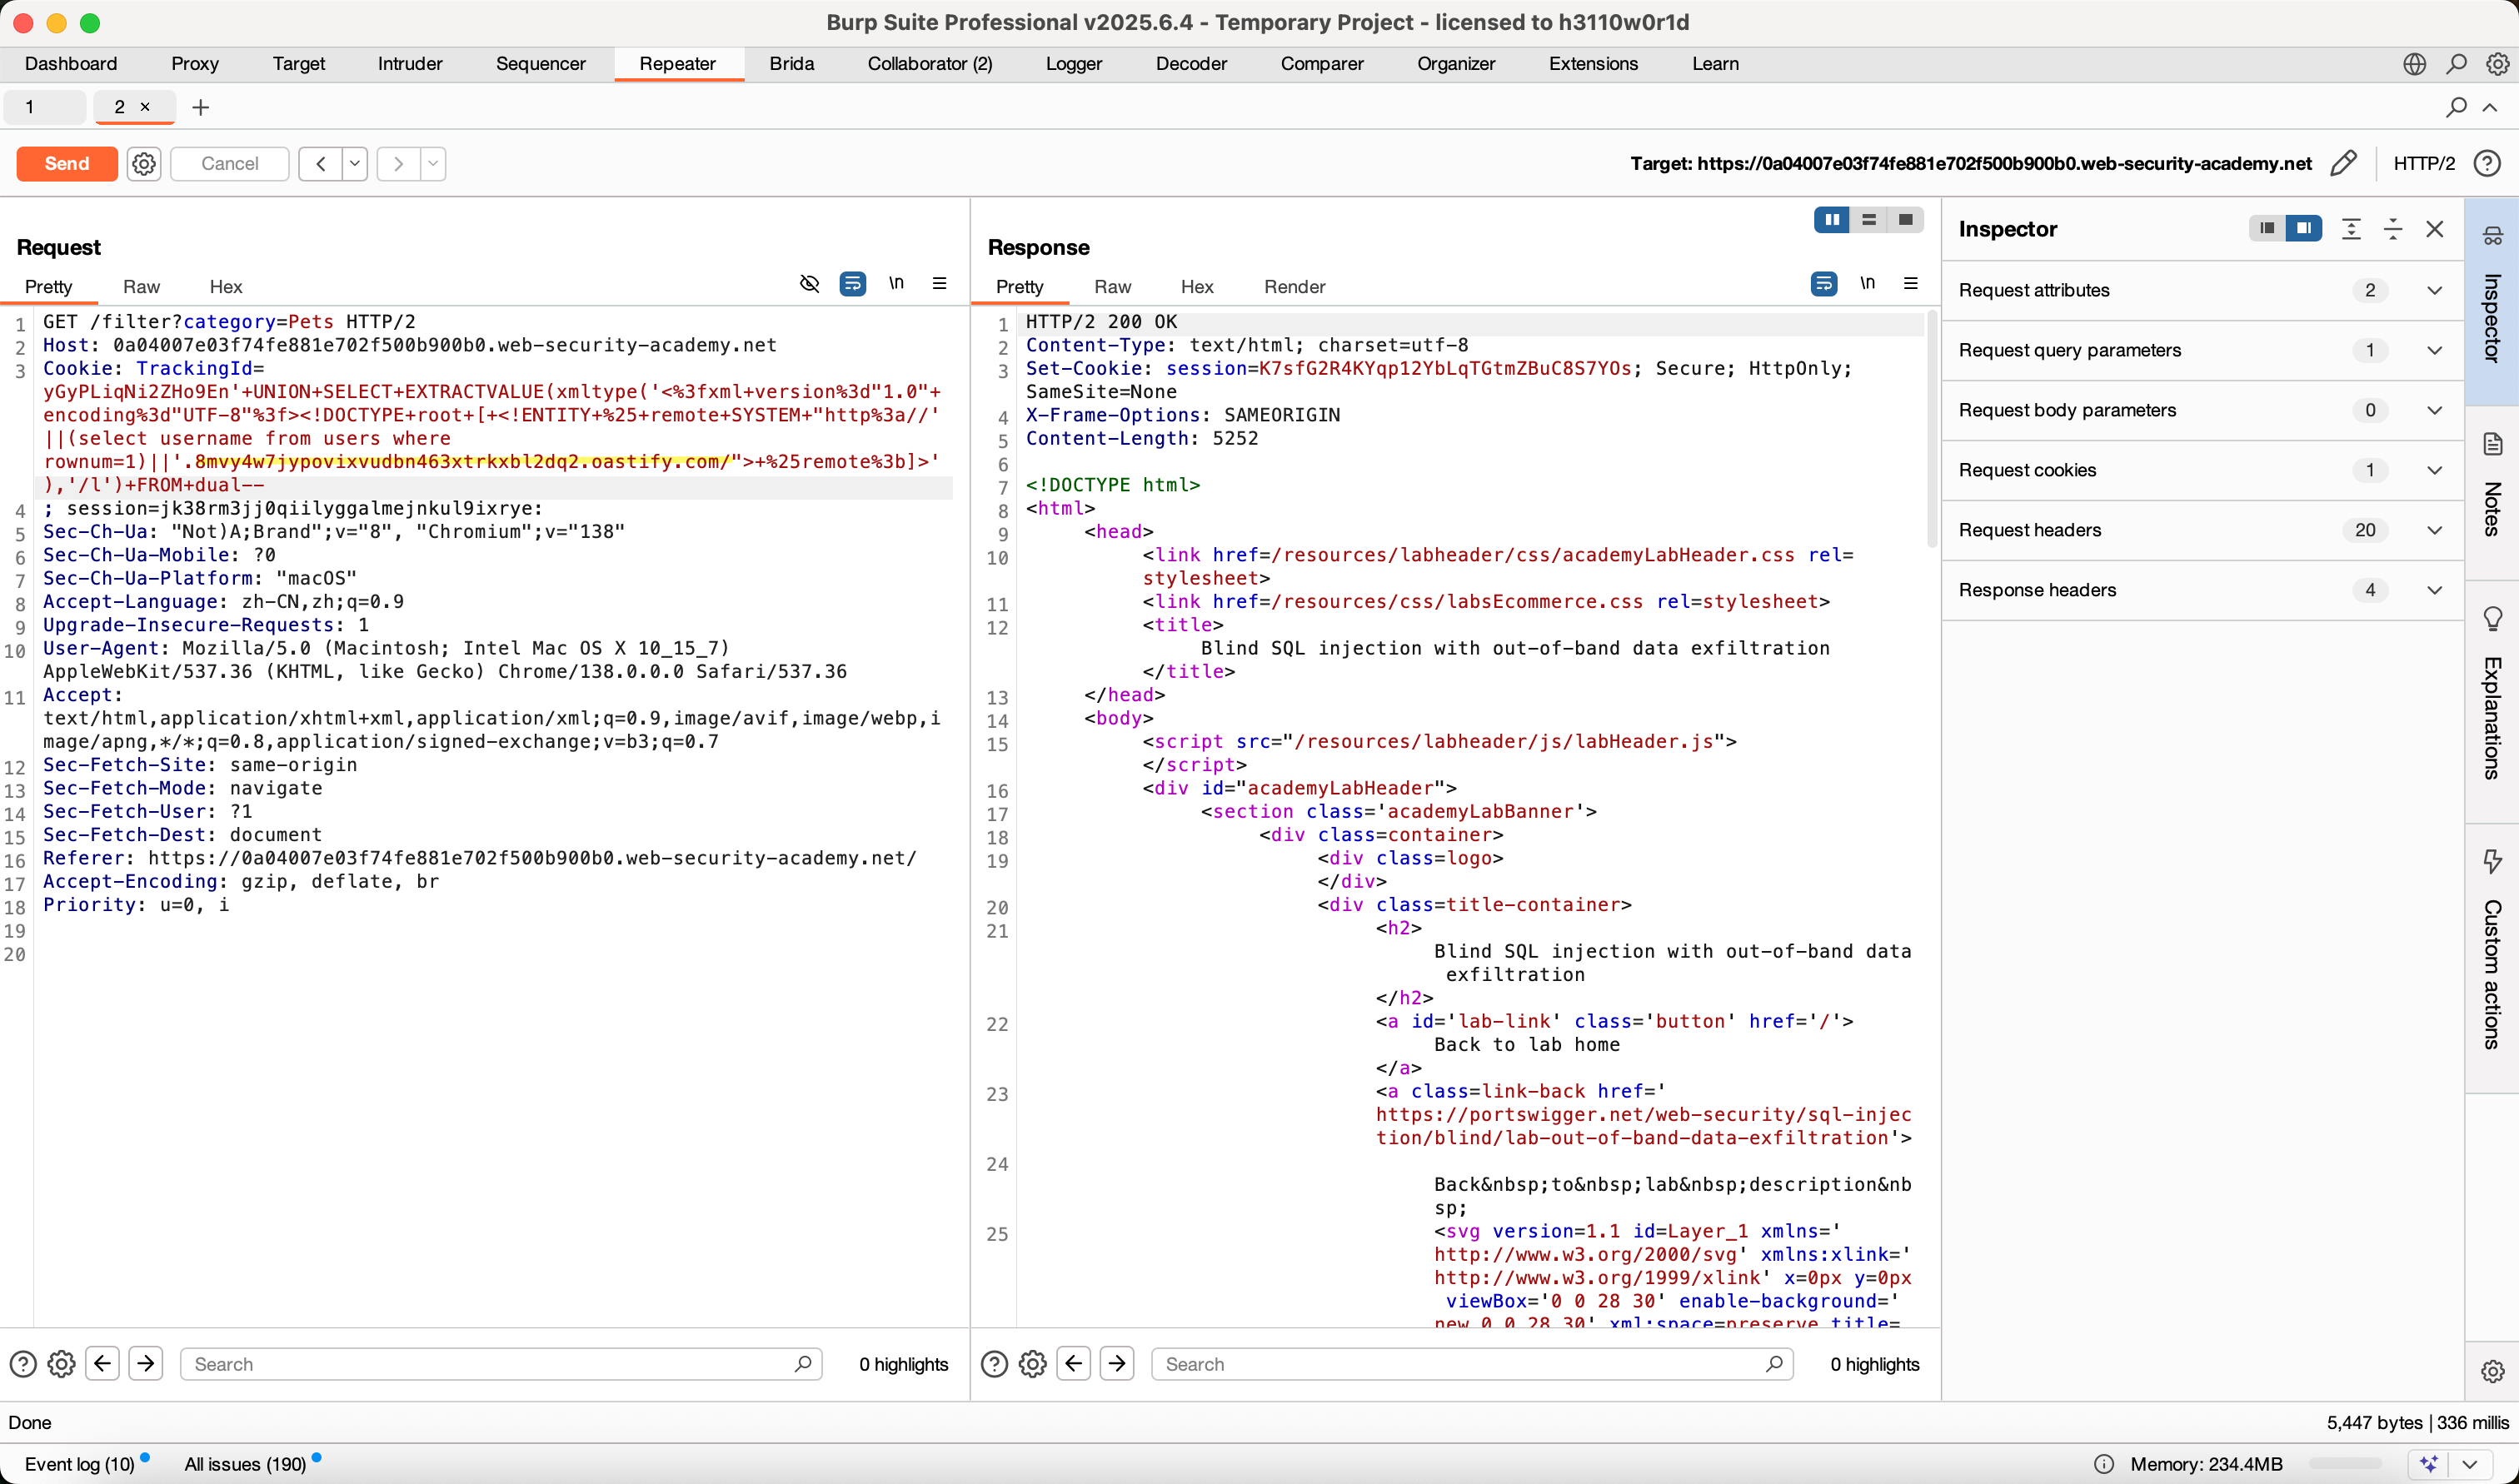Toggle hidden characters eye in request
This screenshot has height=1484, width=2519.
point(809,283)
